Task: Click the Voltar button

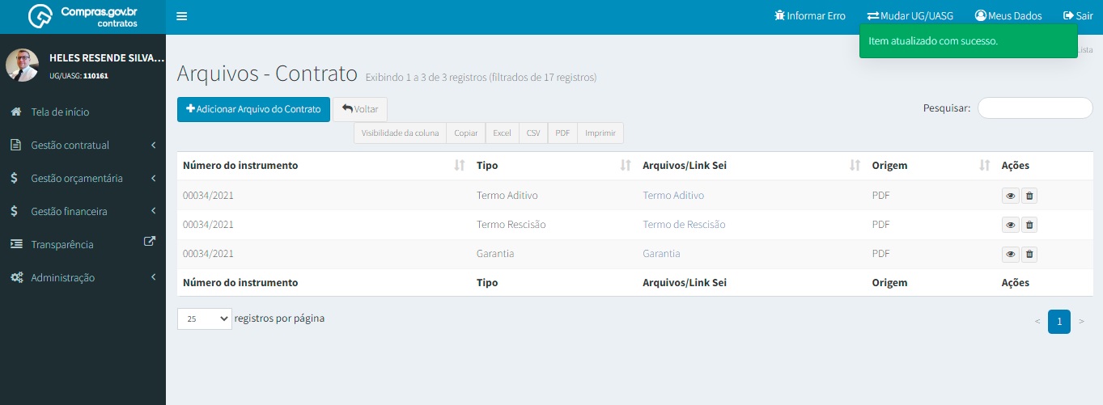Action: [x=360, y=109]
